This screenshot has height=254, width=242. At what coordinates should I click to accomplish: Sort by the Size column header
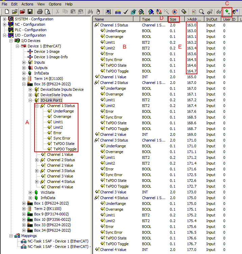coord(176,19)
